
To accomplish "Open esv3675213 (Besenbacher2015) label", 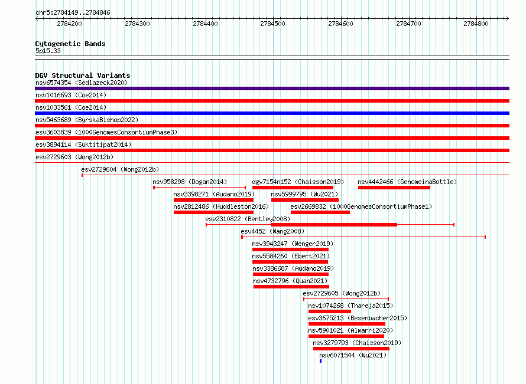I will tap(358, 318).
